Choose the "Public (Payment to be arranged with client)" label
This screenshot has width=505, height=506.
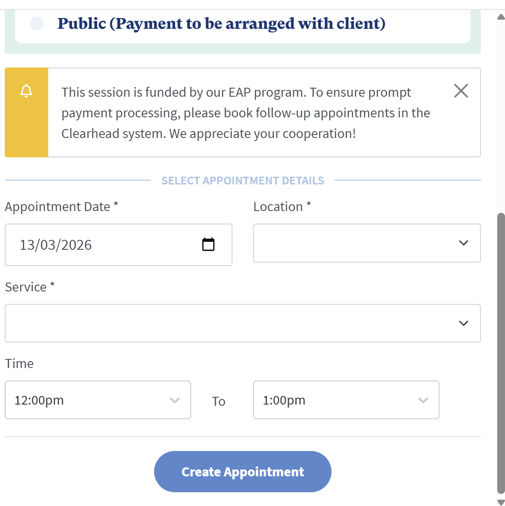click(x=221, y=24)
